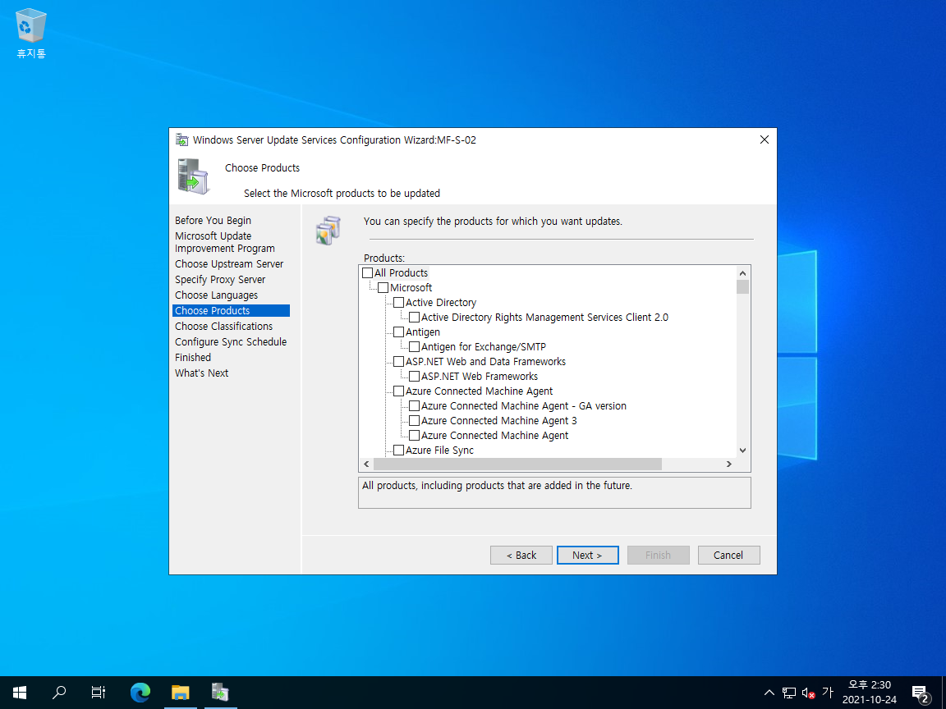The width and height of the screenshot is (946, 709).
Task: Go to Choose Upstream Server step
Action: (x=229, y=264)
